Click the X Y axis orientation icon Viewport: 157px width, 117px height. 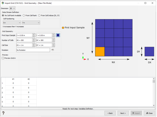pos(84,58)
